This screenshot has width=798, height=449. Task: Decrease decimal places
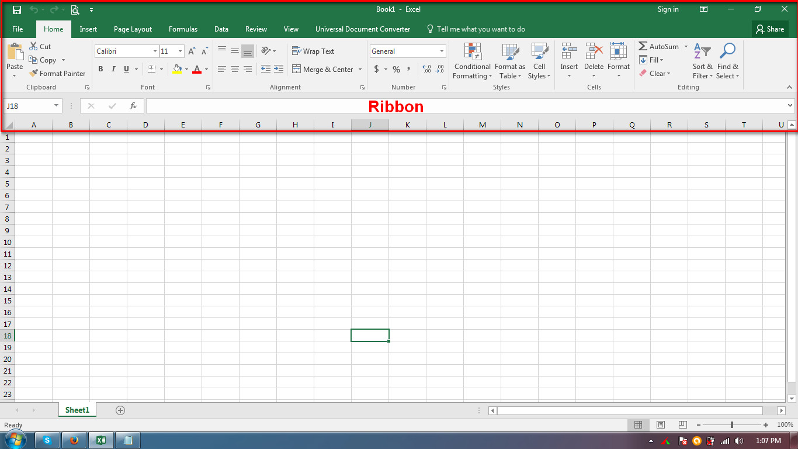[440, 69]
